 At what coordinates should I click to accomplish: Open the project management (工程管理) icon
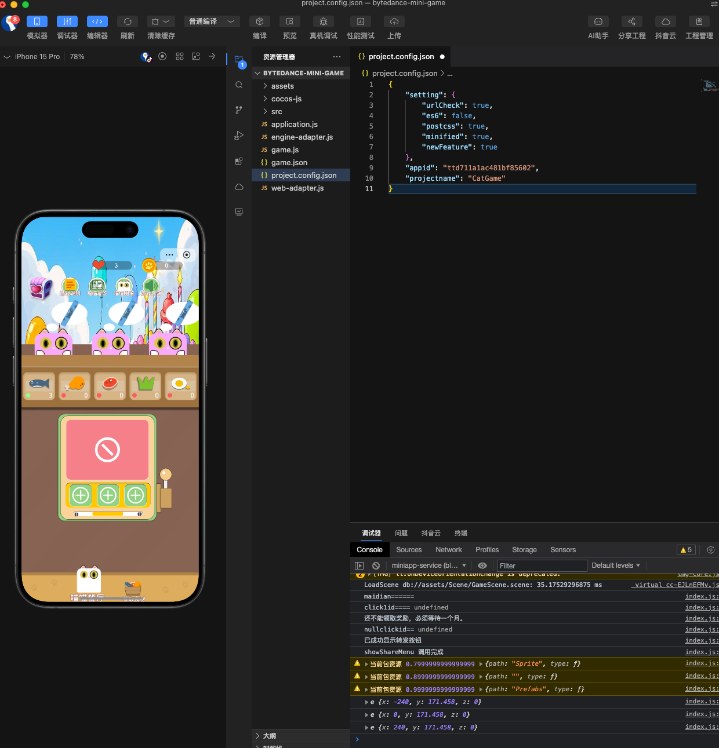pyautogui.click(x=699, y=21)
